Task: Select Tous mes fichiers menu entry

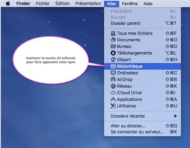Action: (x=142, y=33)
